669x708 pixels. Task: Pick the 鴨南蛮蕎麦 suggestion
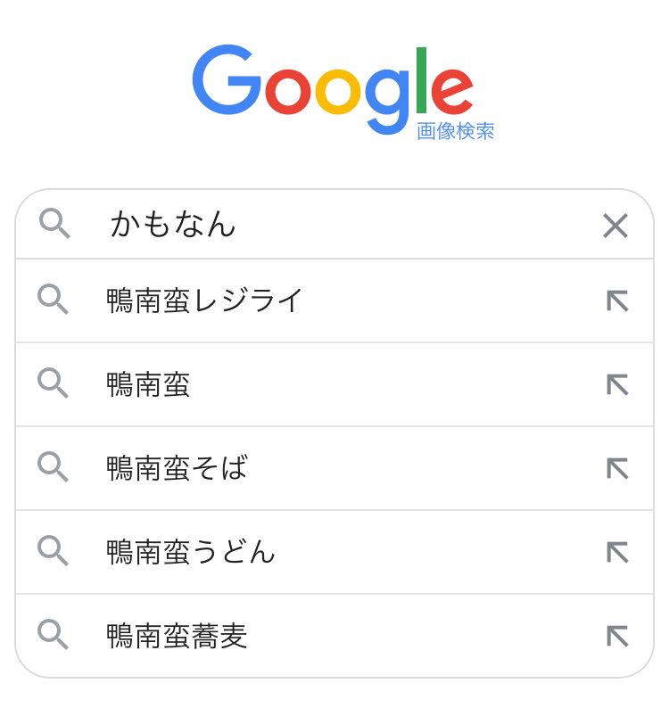(x=177, y=636)
